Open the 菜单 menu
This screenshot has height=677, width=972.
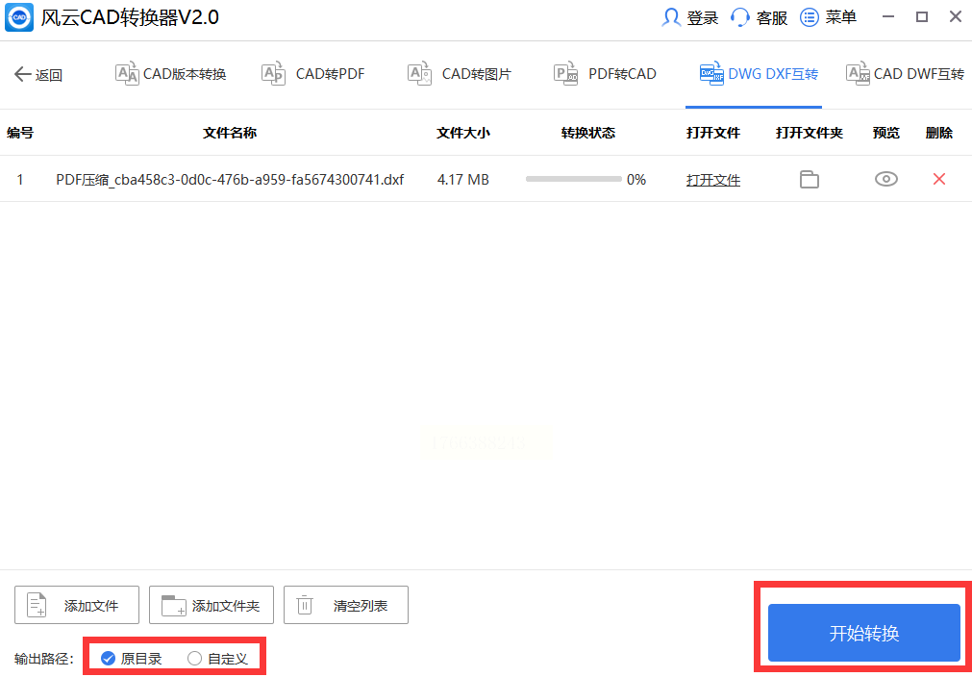coord(829,17)
